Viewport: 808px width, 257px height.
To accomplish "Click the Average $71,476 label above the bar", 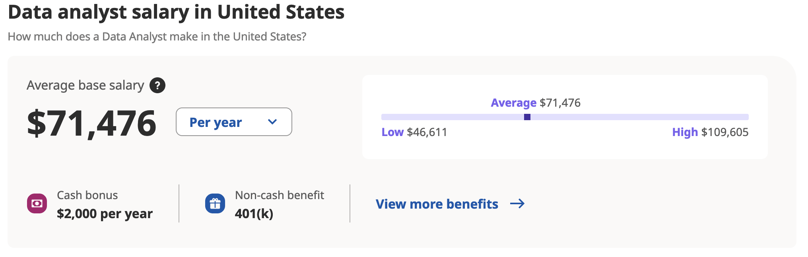I will tap(536, 103).
